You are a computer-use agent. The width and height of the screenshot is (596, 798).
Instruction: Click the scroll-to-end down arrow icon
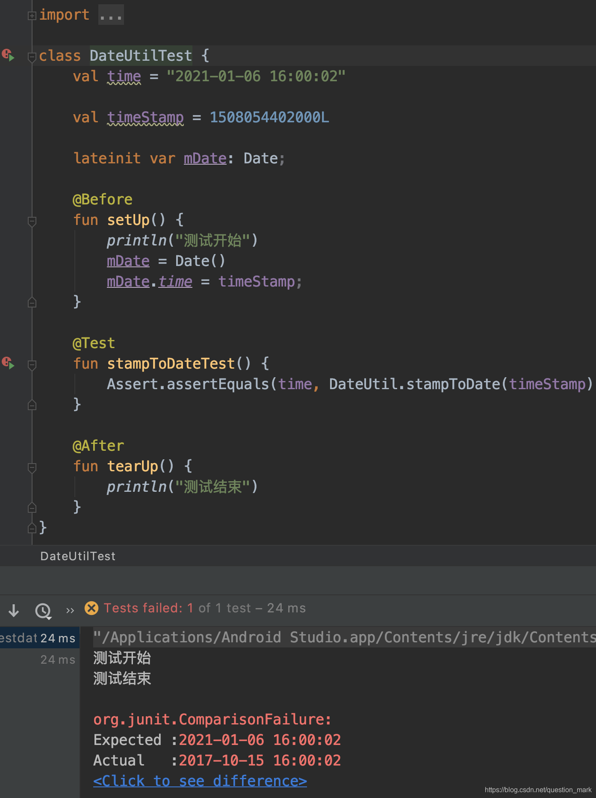click(x=14, y=610)
